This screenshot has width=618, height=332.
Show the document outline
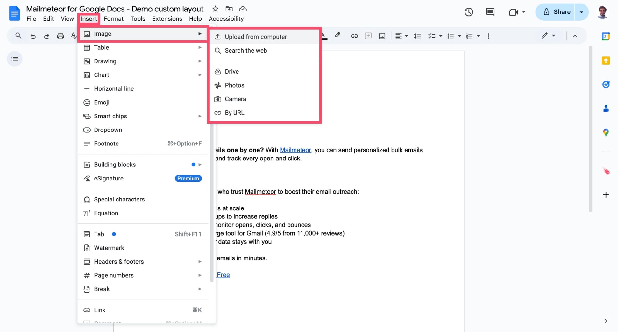[x=15, y=59]
